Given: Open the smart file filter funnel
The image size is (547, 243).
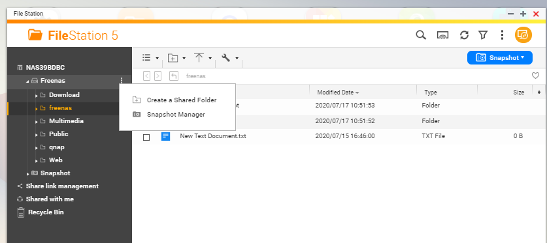Looking at the screenshot, I should tap(483, 35).
